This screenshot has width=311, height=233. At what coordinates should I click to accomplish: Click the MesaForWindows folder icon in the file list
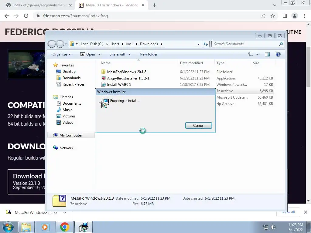click(x=103, y=72)
